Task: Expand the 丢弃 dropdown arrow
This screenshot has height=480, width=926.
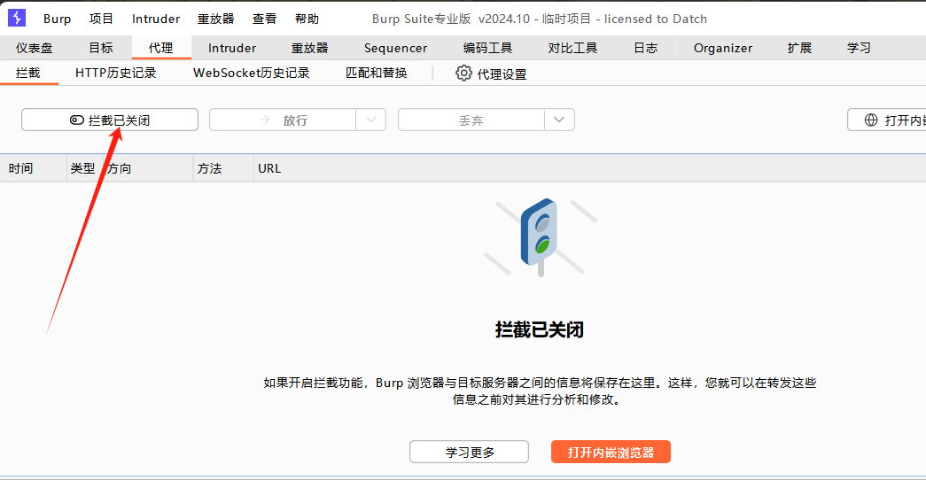Action: tap(559, 120)
